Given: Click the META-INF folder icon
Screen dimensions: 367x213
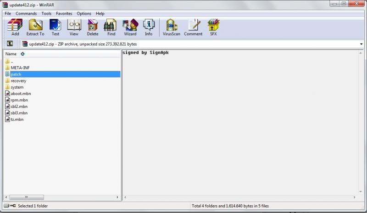Looking at the screenshot, I should (x=7, y=68).
